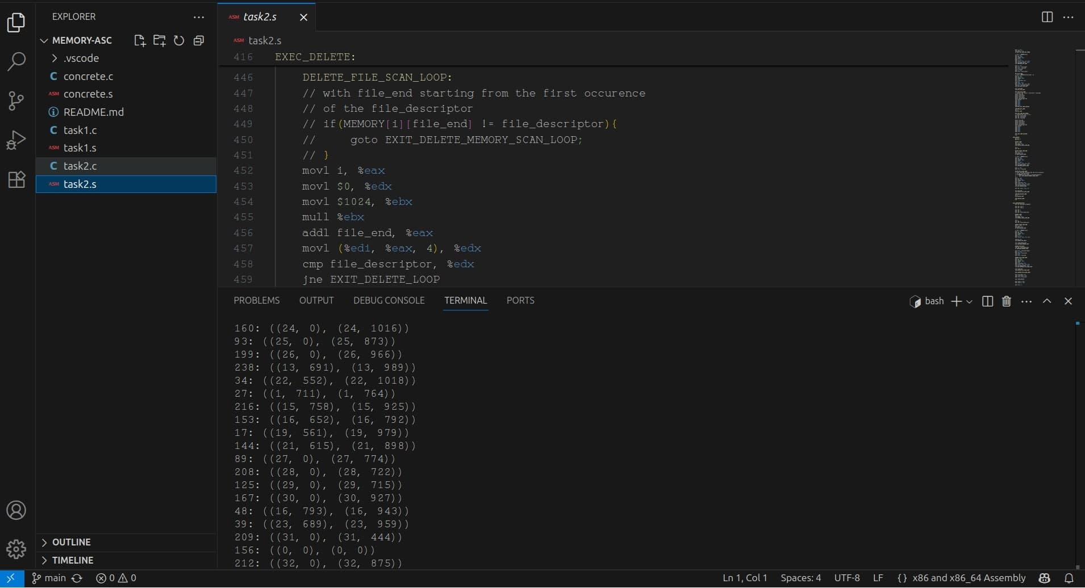
Task: Open Copilot status in status bar
Action: 1044,578
